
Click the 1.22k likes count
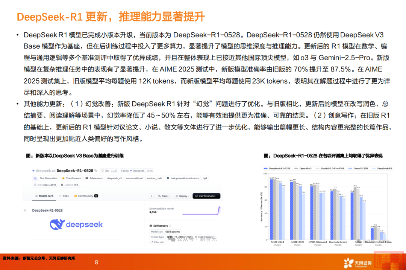coord(114,171)
